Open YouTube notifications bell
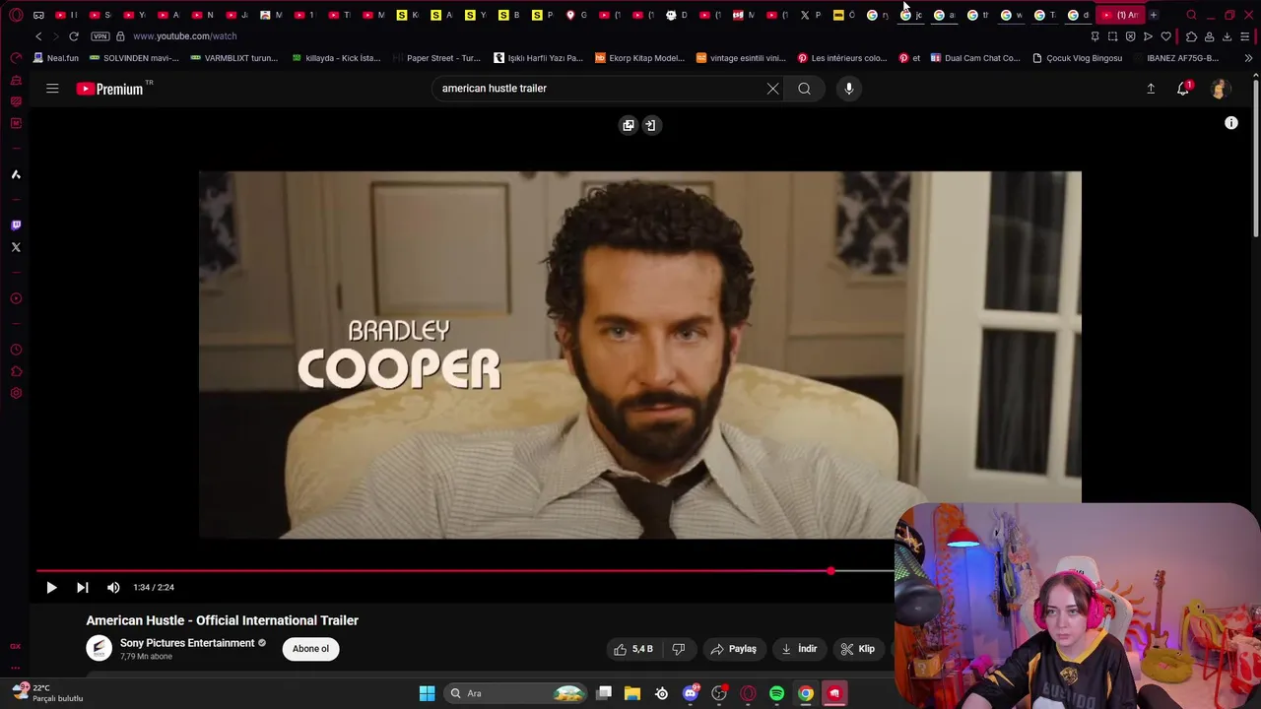Image resolution: width=1261 pixels, height=709 pixels. (1183, 89)
